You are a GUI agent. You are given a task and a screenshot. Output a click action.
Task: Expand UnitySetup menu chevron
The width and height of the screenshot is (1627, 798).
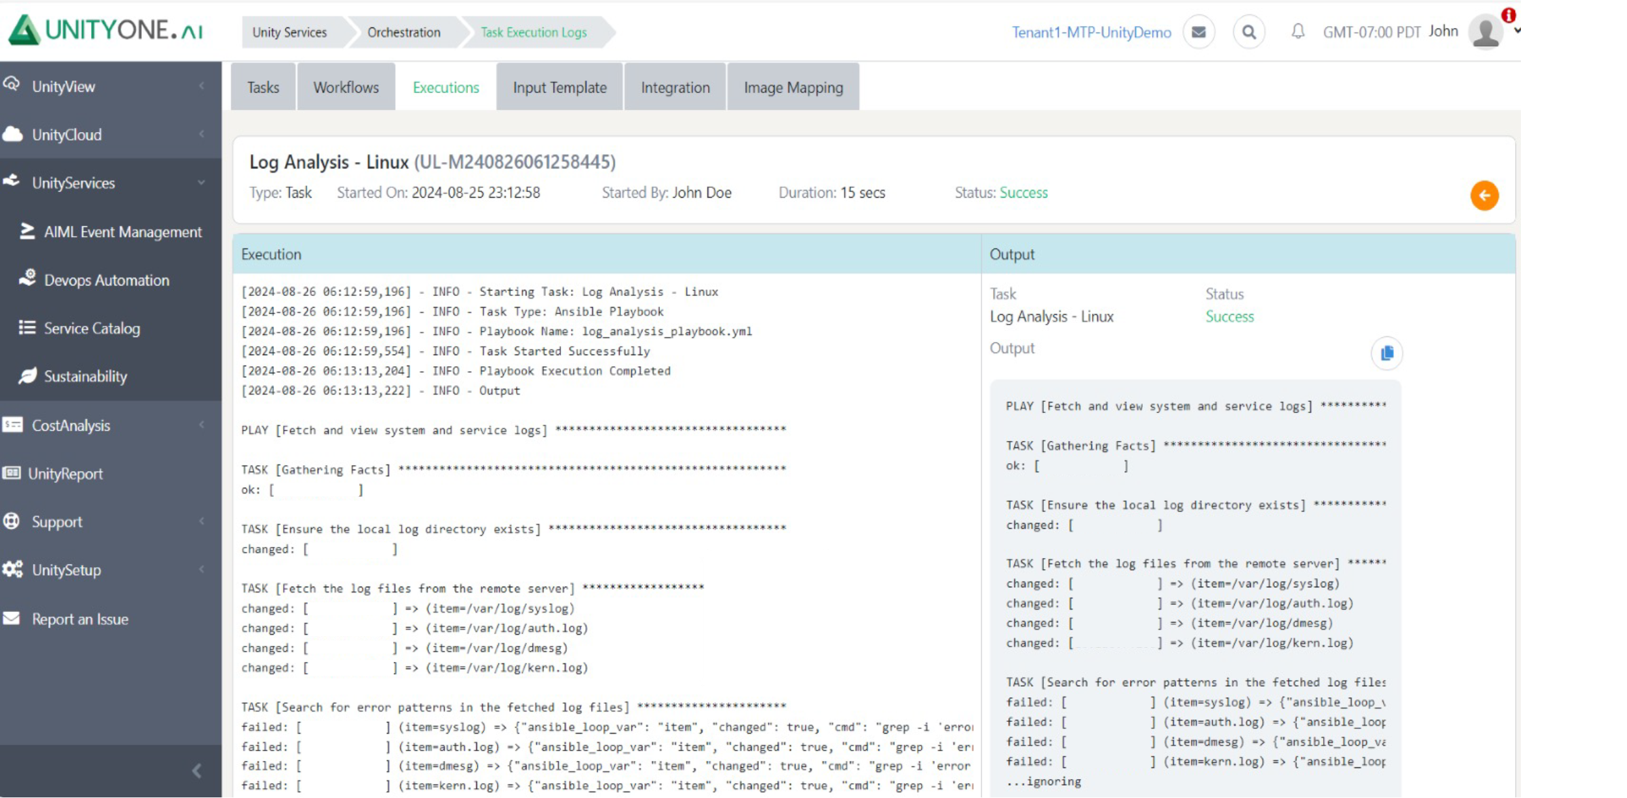[x=202, y=568]
